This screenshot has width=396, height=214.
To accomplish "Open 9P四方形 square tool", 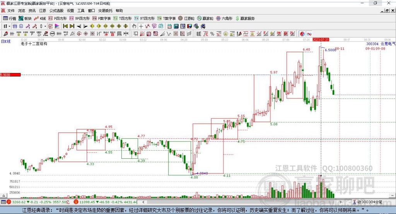I will pos(80,19).
